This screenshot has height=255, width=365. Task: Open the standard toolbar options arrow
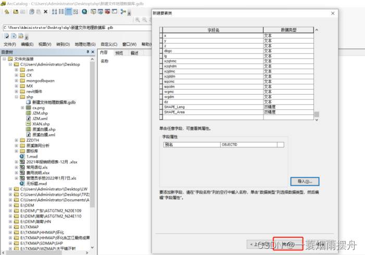coord(129,13)
